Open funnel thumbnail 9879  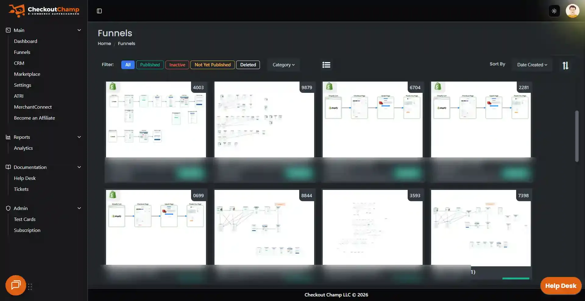tap(264, 119)
